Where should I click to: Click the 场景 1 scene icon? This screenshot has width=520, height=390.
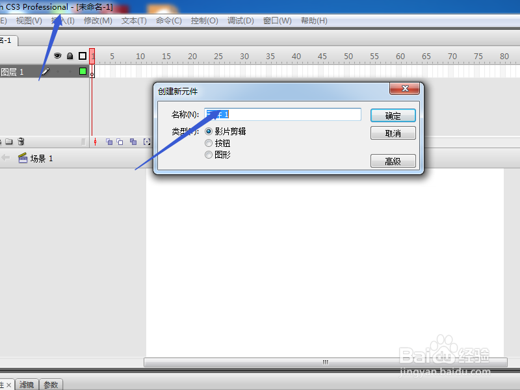(24, 157)
